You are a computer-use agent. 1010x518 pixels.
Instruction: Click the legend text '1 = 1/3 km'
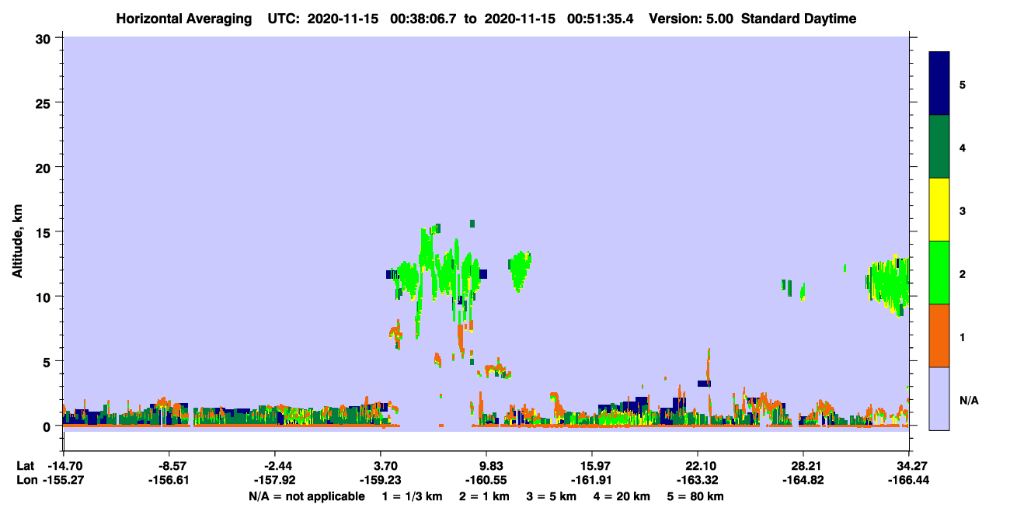point(411,496)
